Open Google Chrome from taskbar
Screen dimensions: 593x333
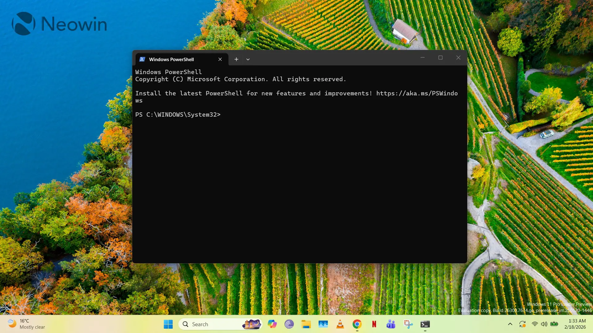pos(357,324)
